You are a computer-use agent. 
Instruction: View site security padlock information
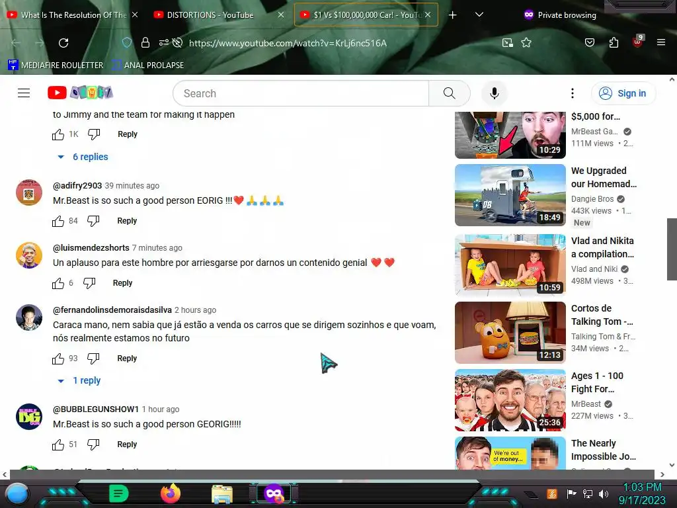click(x=145, y=42)
